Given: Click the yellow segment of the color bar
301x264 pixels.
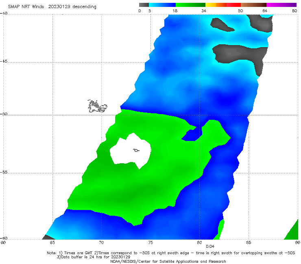Looking at the screenshot, I should (211, 5).
